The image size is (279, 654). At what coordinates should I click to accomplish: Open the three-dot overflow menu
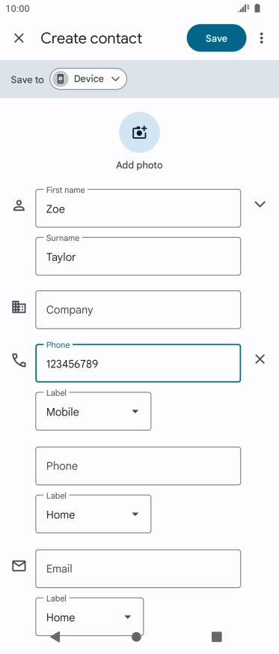(261, 38)
